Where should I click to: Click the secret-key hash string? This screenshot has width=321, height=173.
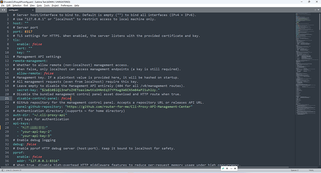tap(100, 90)
